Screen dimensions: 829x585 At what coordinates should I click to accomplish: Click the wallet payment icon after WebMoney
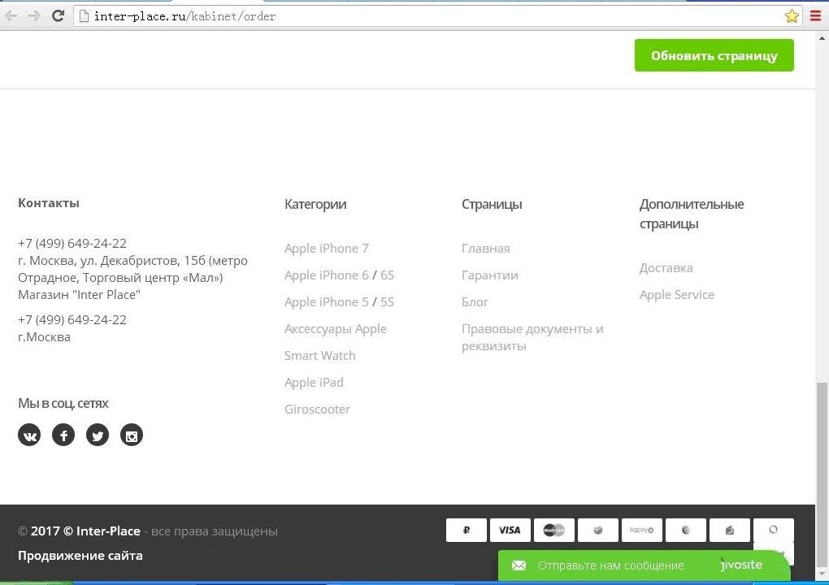[x=729, y=530]
